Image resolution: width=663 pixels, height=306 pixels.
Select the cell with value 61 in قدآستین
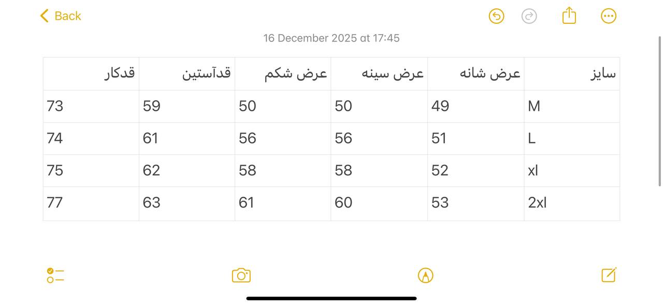[186, 138]
